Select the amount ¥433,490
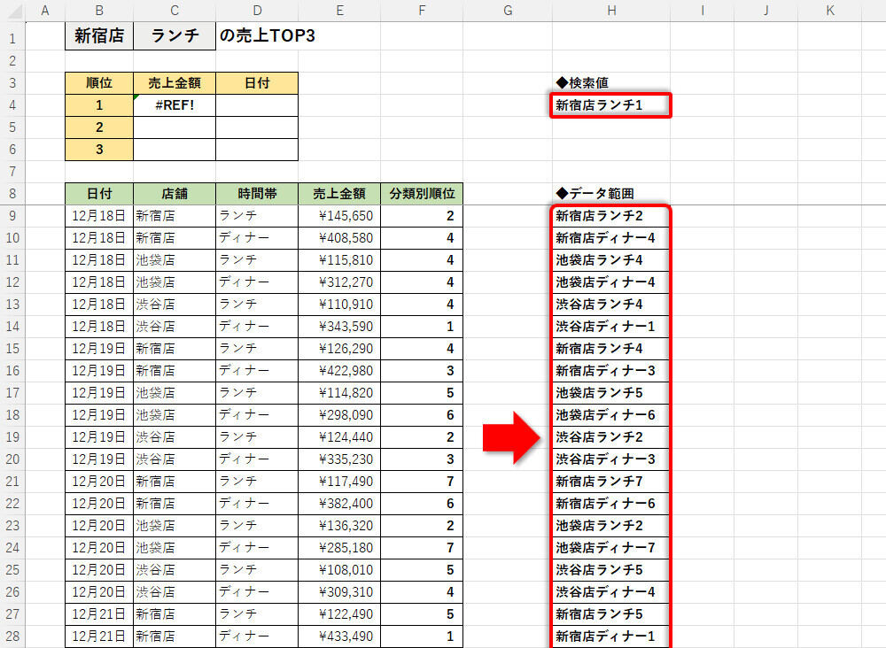 pos(339,636)
